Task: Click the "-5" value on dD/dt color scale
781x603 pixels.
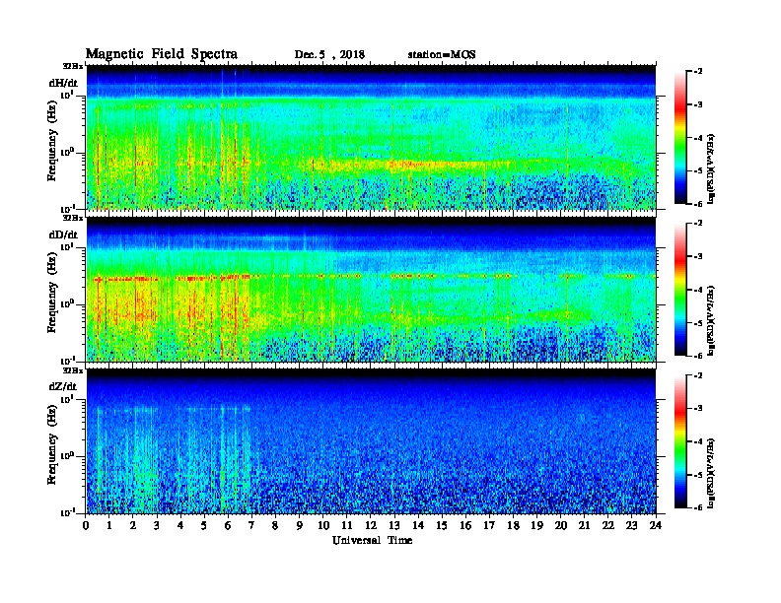Action: tap(698, 323)
